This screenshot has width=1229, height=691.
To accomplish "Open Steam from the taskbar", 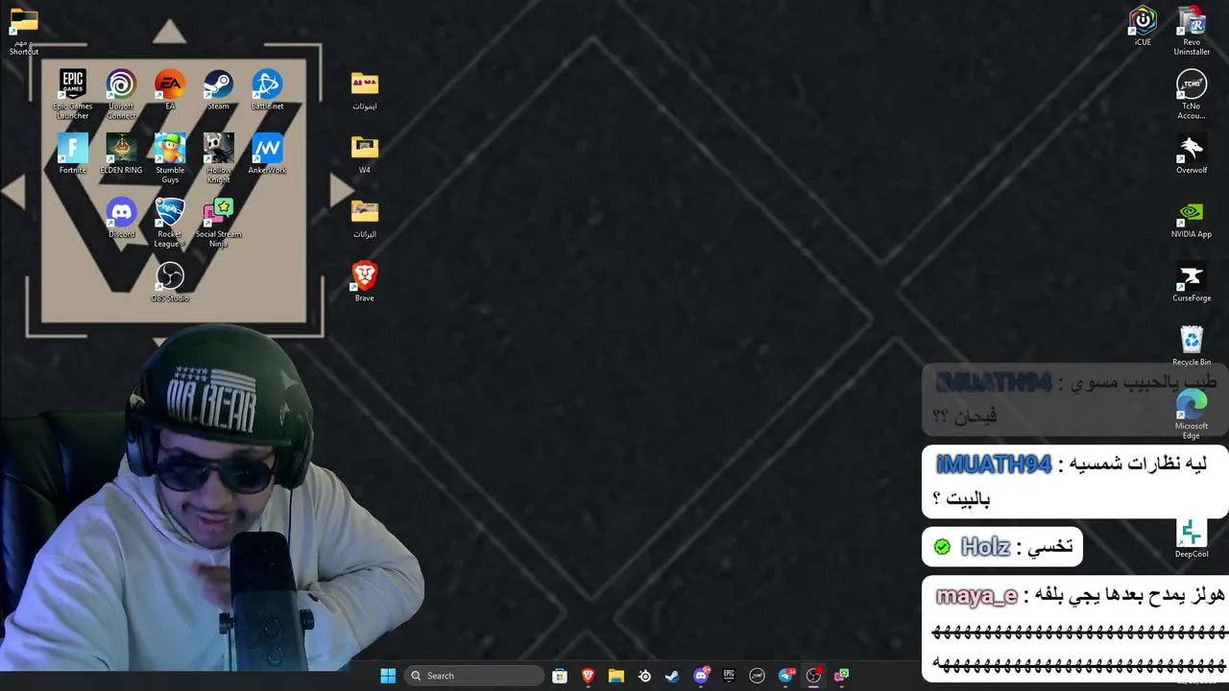I will (x=672, y=676).
